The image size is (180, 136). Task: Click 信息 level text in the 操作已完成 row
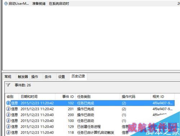(x=14, y=109)
